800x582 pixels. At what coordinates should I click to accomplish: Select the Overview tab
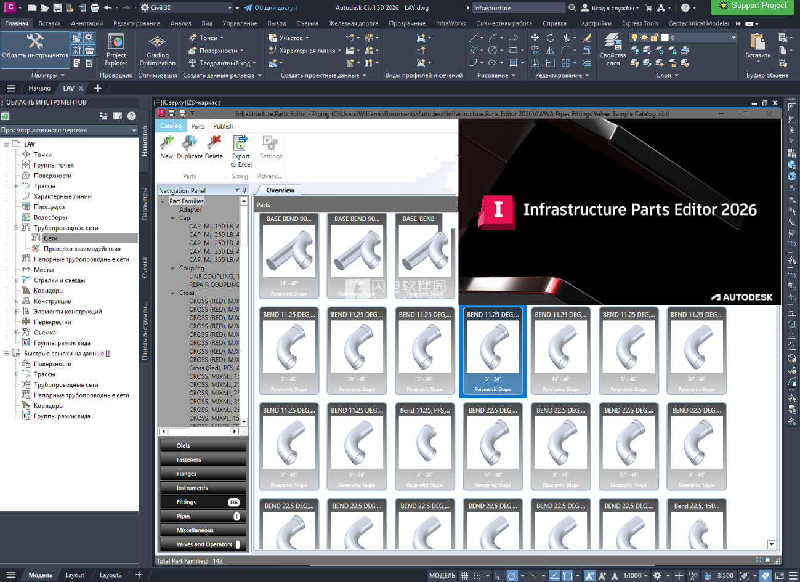click(280, 190)
